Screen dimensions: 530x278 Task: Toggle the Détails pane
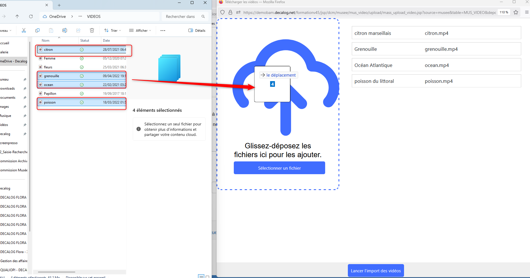(x=197, y=30)
